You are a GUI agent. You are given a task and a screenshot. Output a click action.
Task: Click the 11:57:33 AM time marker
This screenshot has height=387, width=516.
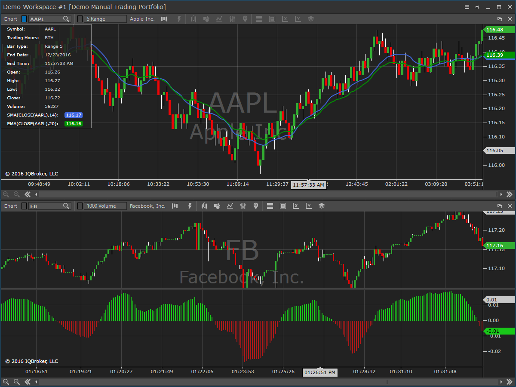click(x=308, y=185)
